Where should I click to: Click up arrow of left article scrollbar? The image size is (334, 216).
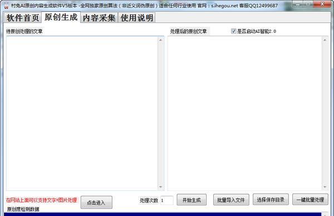pyautogui.click(x=161, y=40)
